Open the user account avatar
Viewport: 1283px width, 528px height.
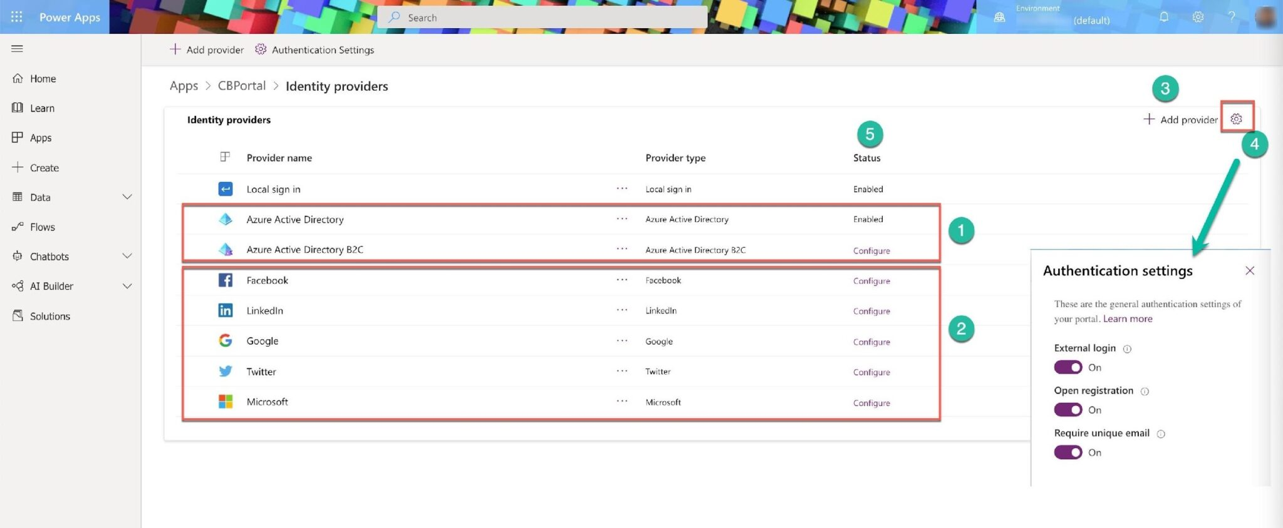click(x=1266, y=17)
